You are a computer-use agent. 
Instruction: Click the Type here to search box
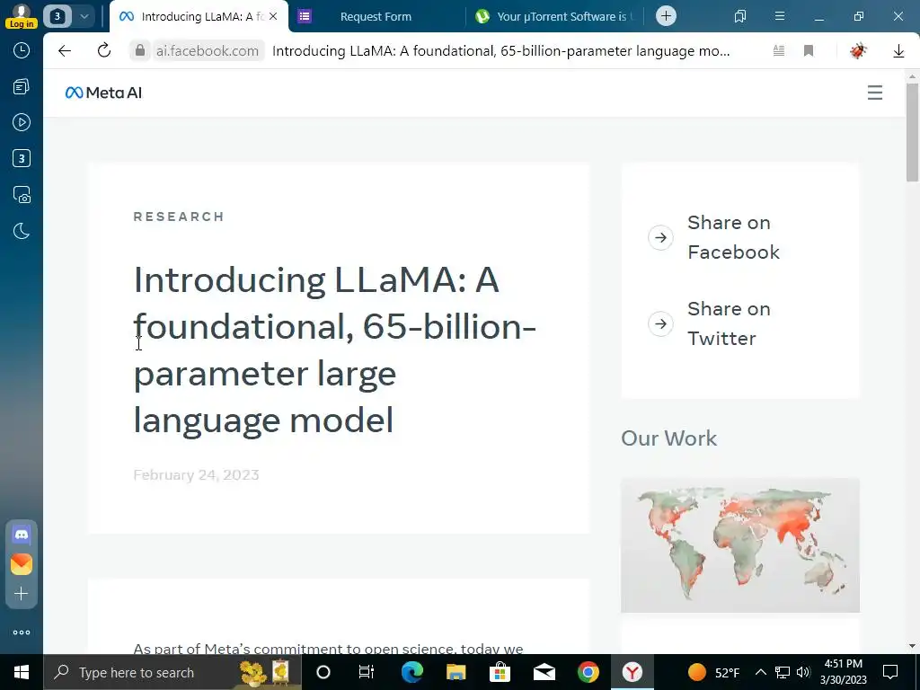(172, 672)
